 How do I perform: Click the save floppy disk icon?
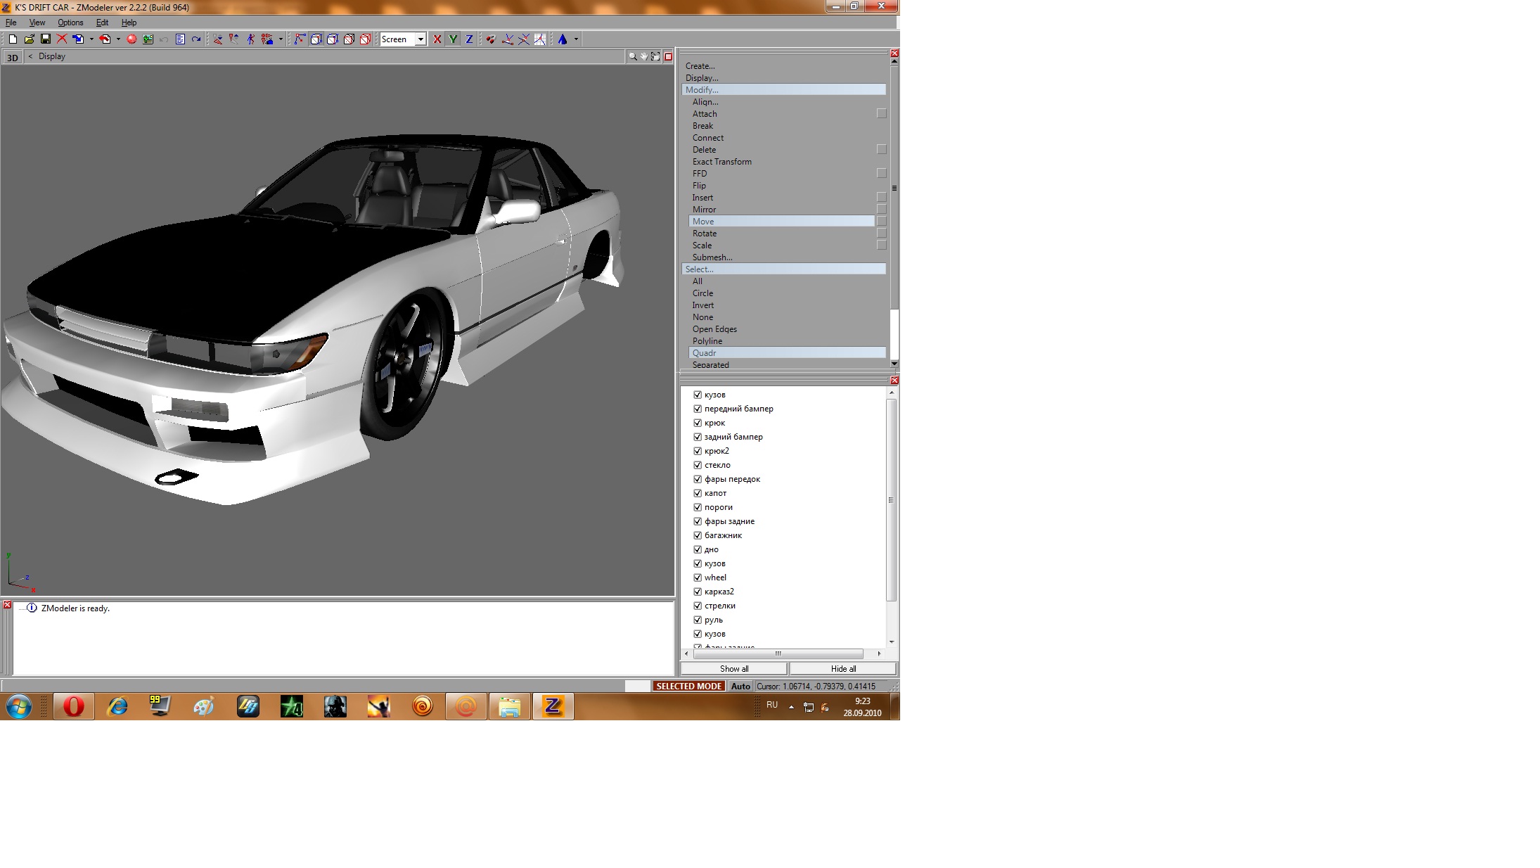(46, 39)
